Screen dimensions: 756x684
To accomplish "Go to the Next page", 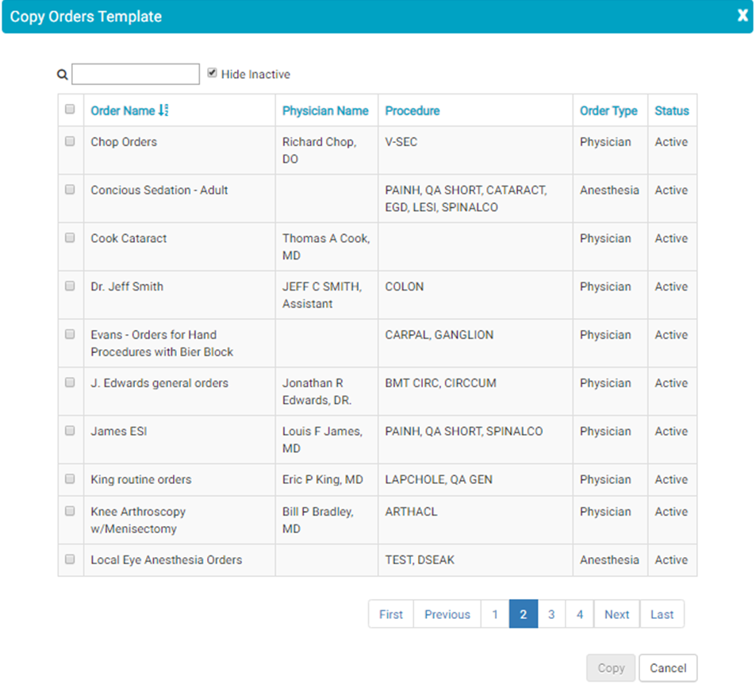I will (616, 614).
